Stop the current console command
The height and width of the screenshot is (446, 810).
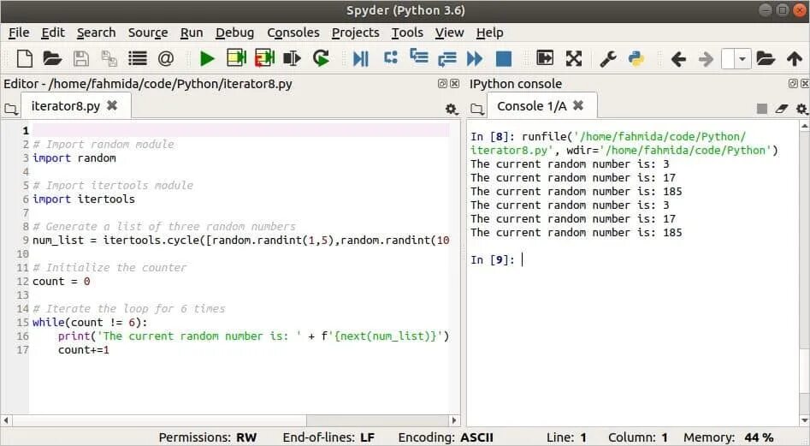pos(761,109)
